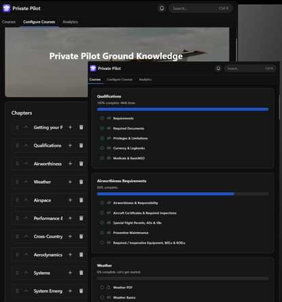Open the Preventive Maintenance lesson

pyautogui.click(x=131, y=233)
